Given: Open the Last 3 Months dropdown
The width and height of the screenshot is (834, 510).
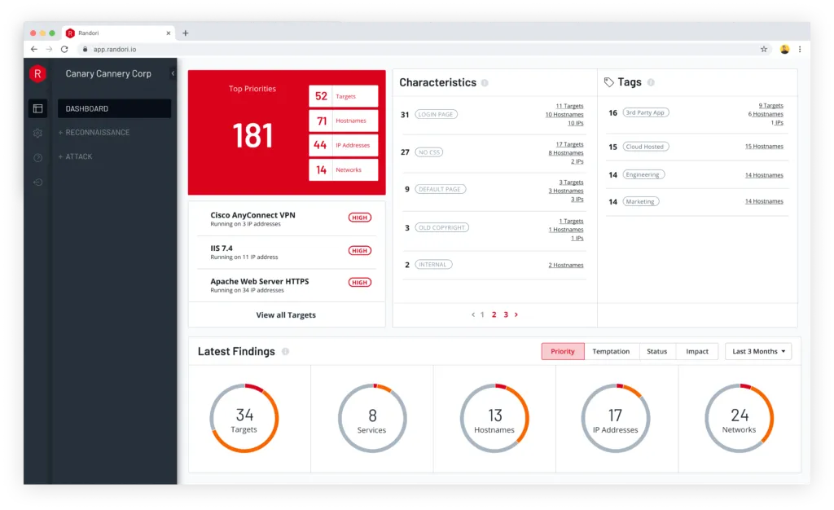Looking at the screenshot, I should pyautogui.click(x=757, y=351).
